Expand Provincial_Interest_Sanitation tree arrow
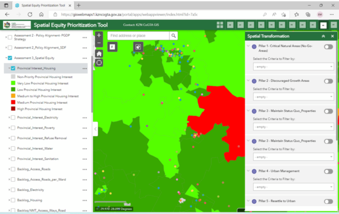 click(x=9, y=159)
